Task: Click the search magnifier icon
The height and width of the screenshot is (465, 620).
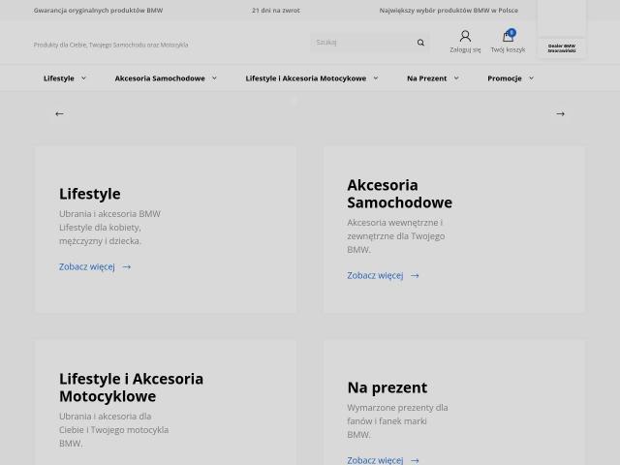Action: (420, 43)
